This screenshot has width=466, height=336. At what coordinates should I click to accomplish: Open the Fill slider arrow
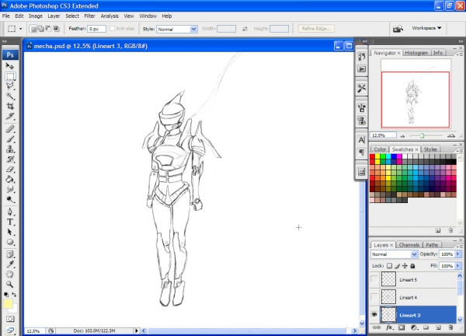tap(458, 266)
